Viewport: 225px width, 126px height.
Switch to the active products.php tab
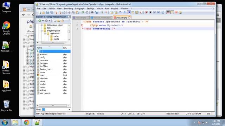122,17
